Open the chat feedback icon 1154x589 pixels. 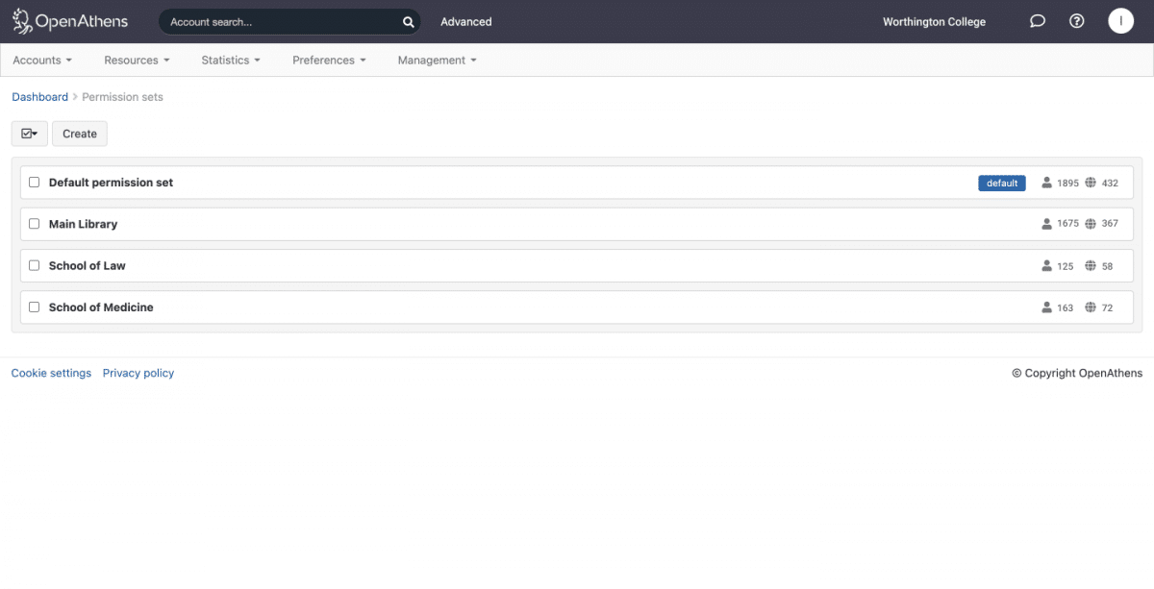click(x=1038, y=21)
